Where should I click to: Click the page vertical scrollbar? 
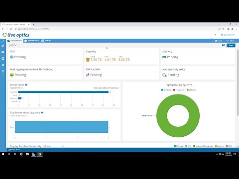pyautogui.click(x=238, y=83)
